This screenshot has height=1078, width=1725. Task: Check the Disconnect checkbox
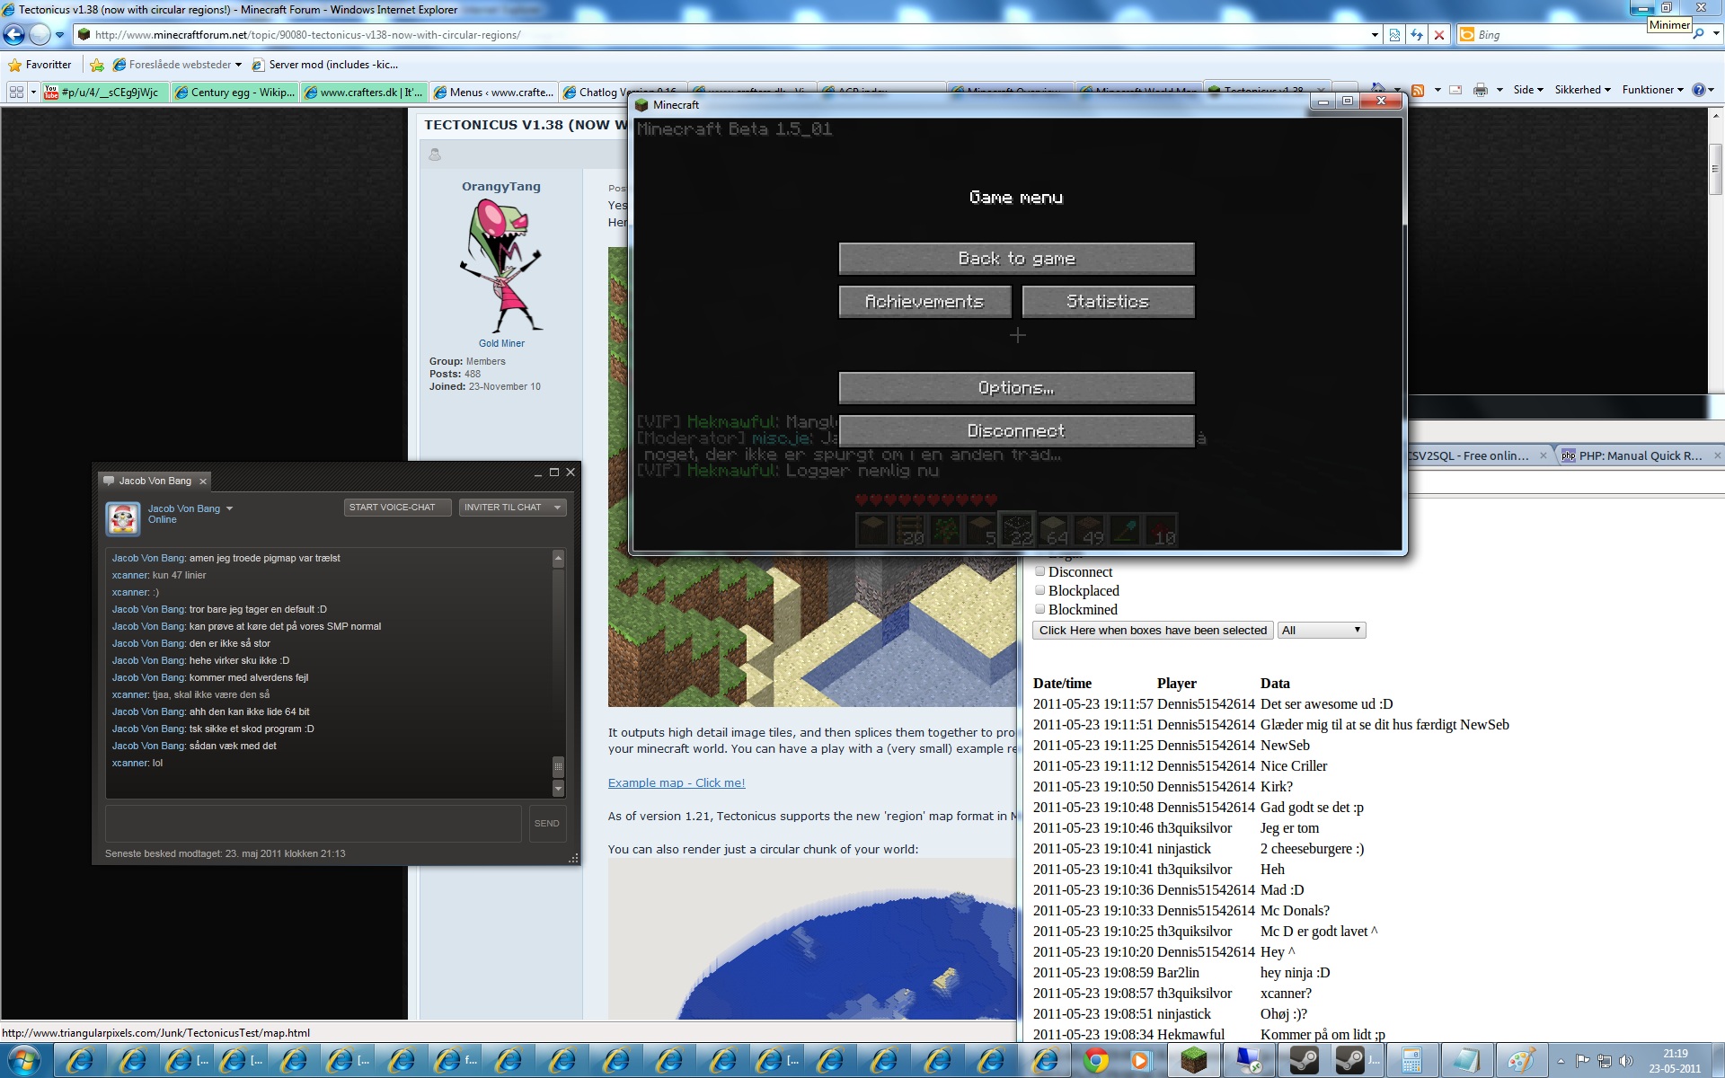point(1039,571)
